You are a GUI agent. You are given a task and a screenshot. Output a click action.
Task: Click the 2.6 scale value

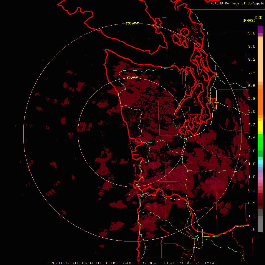point(252,151)
